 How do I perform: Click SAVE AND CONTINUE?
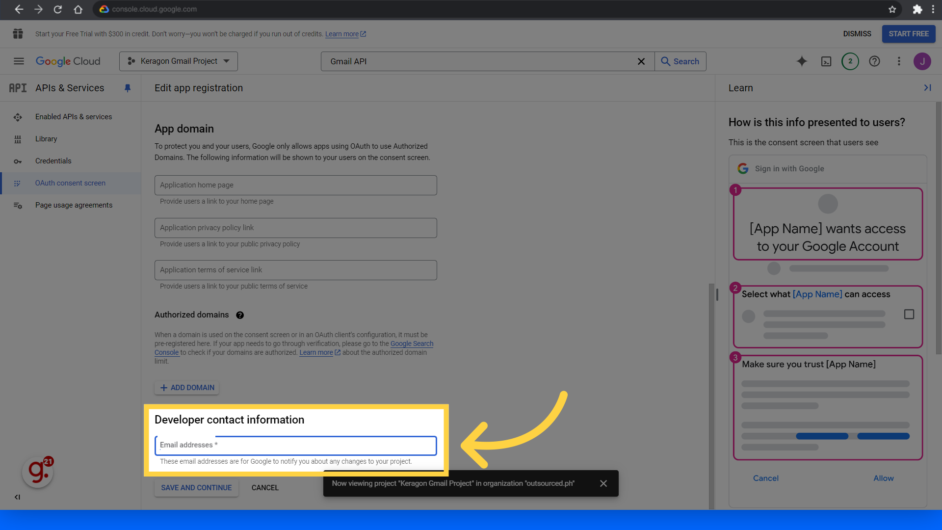(196, 488)
